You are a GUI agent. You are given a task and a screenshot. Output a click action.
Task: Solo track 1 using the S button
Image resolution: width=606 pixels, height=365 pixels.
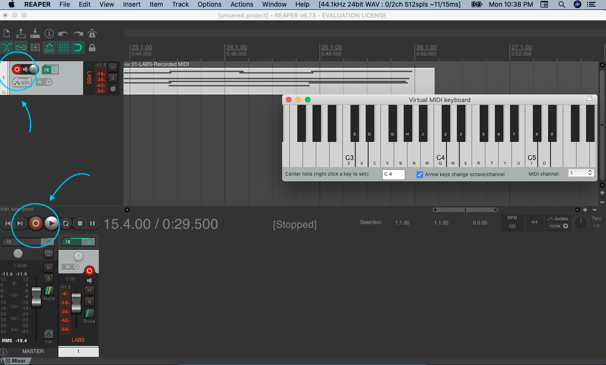[113, 78]
